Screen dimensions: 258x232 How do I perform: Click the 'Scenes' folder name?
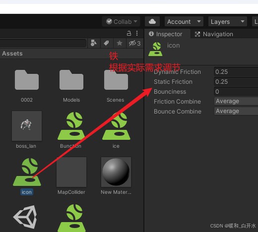coord(116,100)
